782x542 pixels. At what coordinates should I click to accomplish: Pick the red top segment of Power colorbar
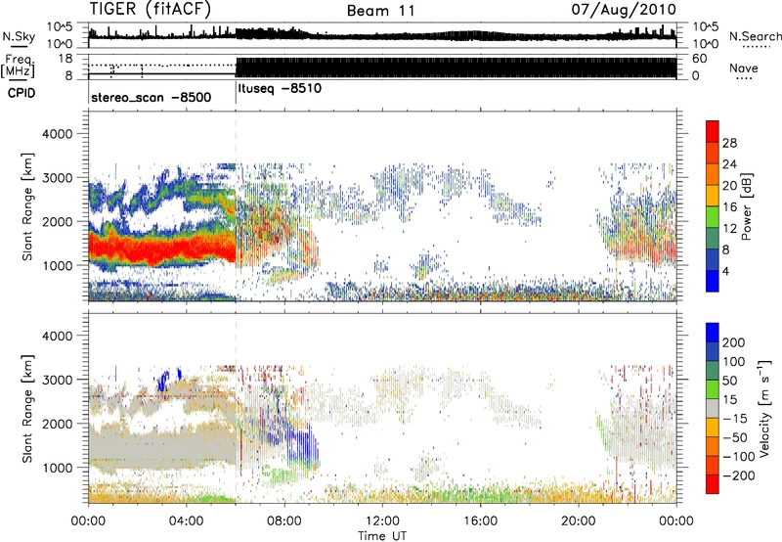coord(713,131)
